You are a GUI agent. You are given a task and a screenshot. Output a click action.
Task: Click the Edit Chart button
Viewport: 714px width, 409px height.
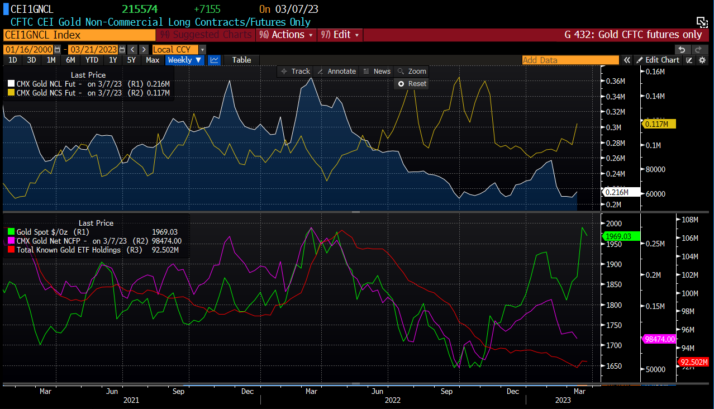[x=658, y=60]
